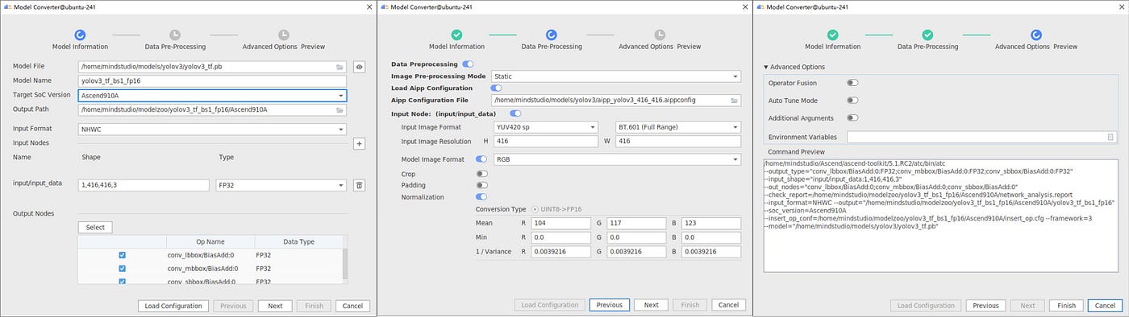Toggle the Load Aipp Configuration switch
Image resolution: width=1129 pixels, height=317 pixels.
click(x=496, y=88)
